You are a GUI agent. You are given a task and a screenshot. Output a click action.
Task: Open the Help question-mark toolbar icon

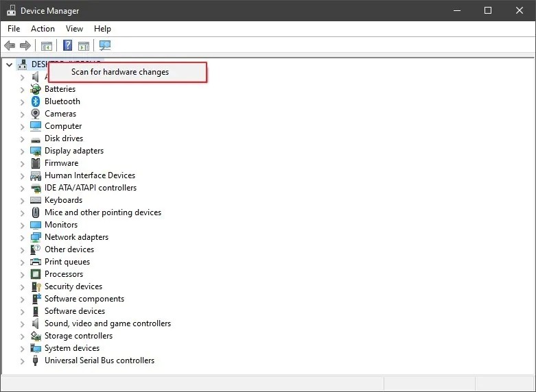point(68,45)
